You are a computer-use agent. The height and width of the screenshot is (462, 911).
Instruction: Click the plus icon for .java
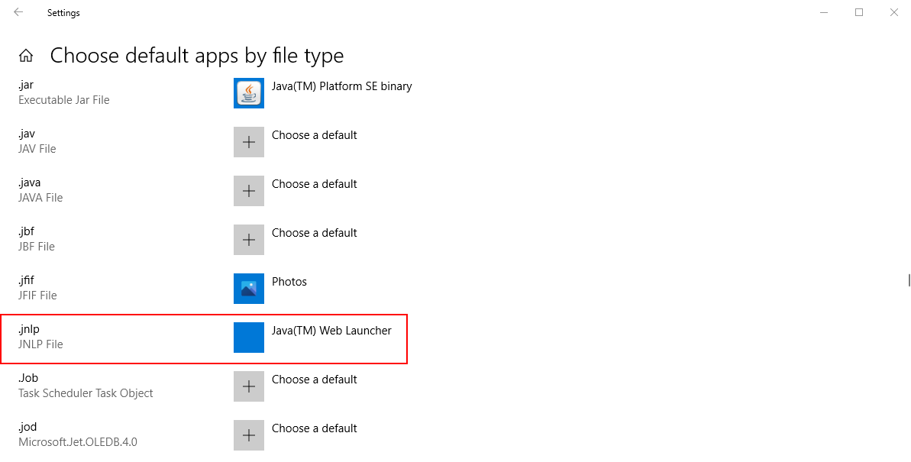[249, 191]
